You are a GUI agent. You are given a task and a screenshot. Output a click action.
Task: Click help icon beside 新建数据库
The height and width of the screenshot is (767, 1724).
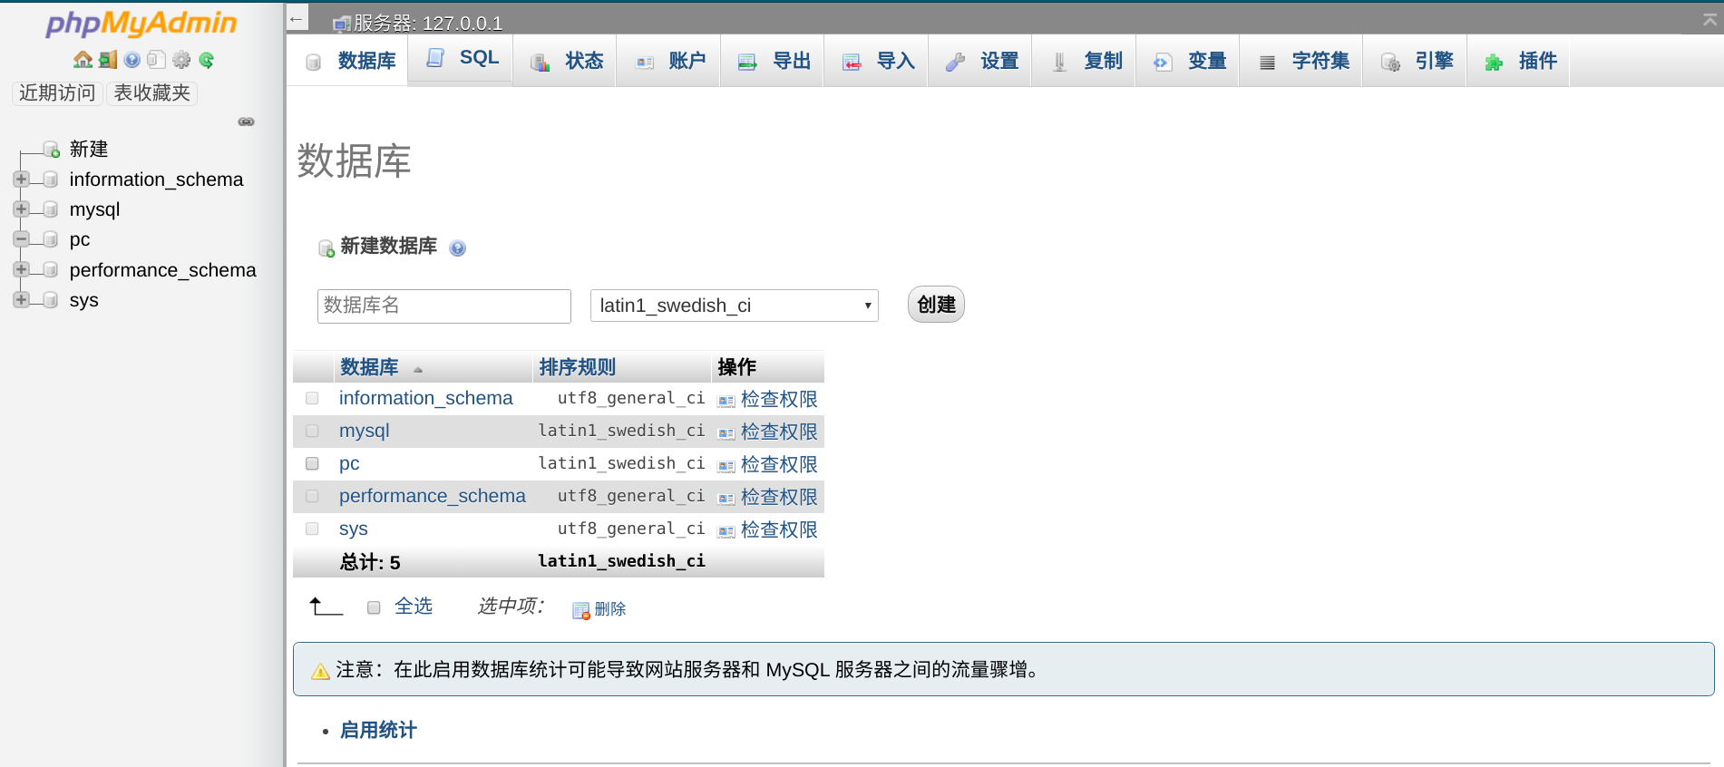pos(458,248)
